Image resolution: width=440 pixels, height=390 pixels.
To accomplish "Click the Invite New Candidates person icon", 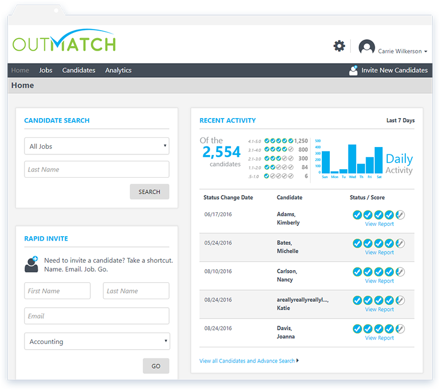I will [353, 70].
